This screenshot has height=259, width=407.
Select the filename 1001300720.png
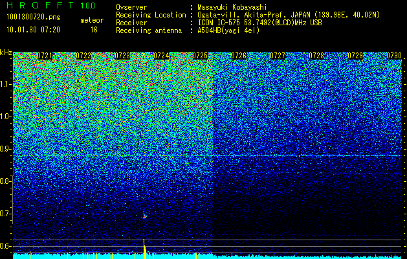tap(34, 17)
